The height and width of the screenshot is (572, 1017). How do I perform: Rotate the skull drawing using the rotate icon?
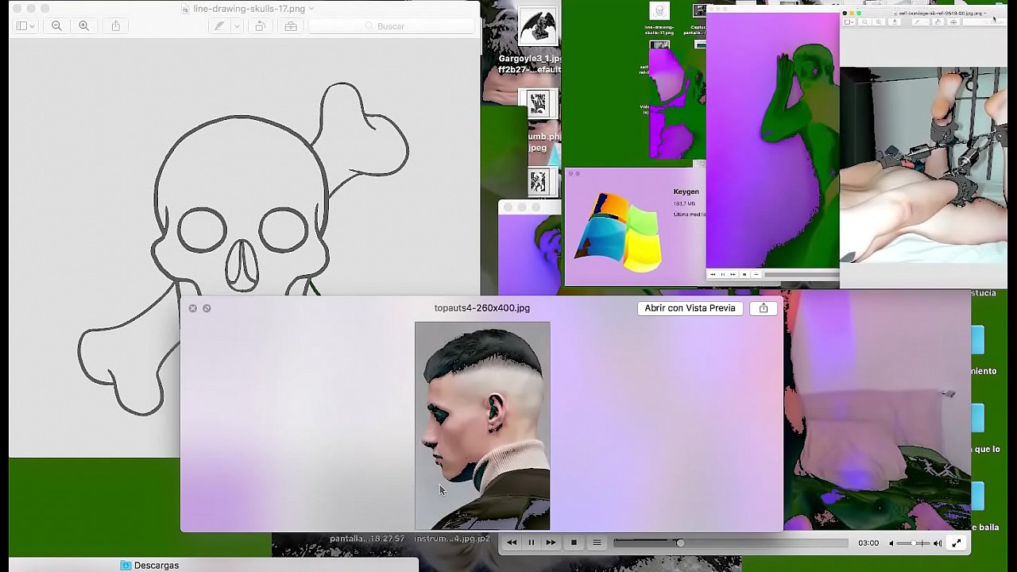click(260, 26)
